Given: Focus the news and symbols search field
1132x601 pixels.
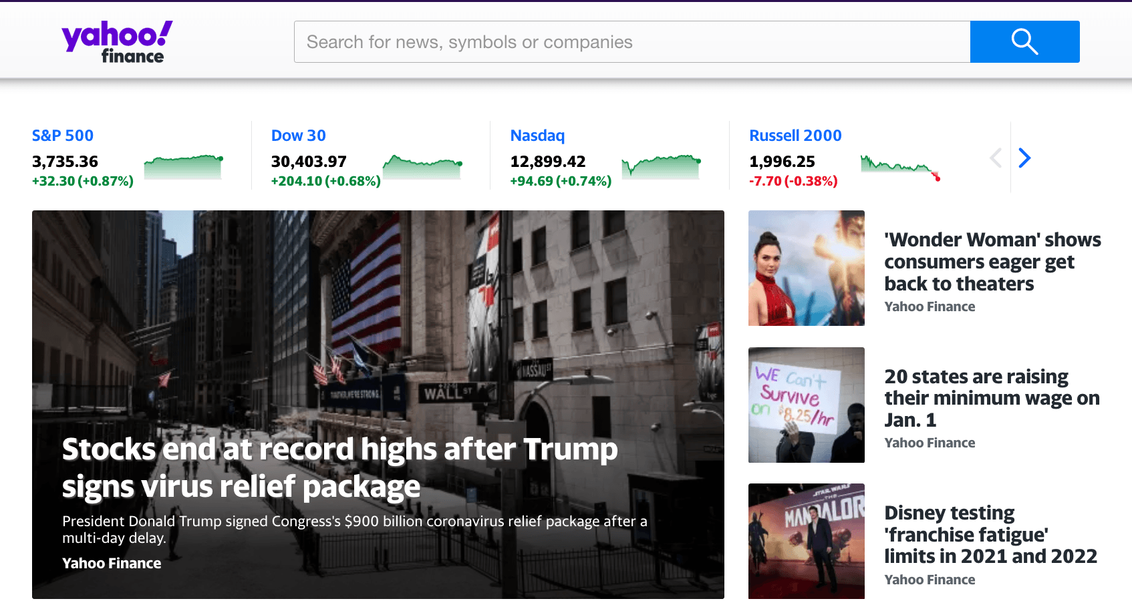Looking at the screenshot, I should pyautogui.click(x=632, y=41).
